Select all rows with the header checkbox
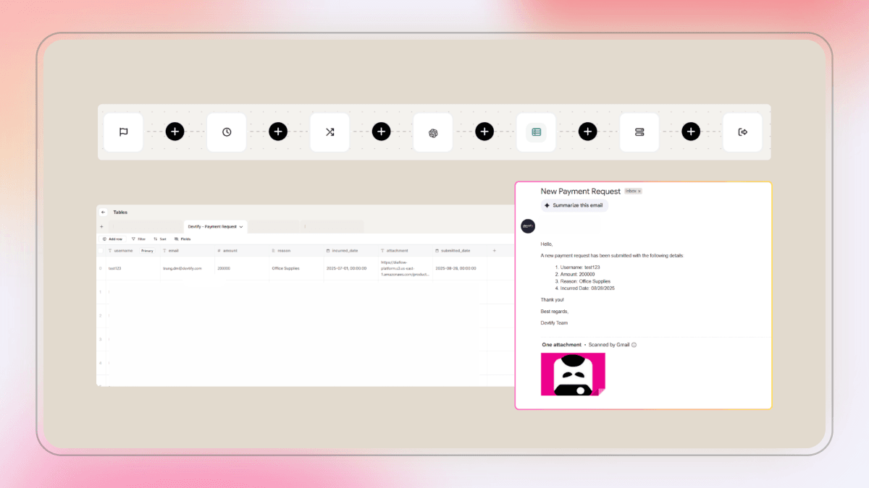The width and height of the screenshot is (869, 488). click(101, 251)
